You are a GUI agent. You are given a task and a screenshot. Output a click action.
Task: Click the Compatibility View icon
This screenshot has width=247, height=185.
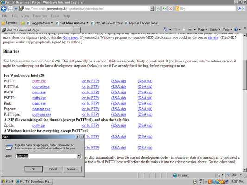158,9
